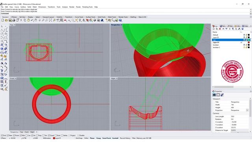Open the Projection dropdown in Properties

tap(247, 110)
